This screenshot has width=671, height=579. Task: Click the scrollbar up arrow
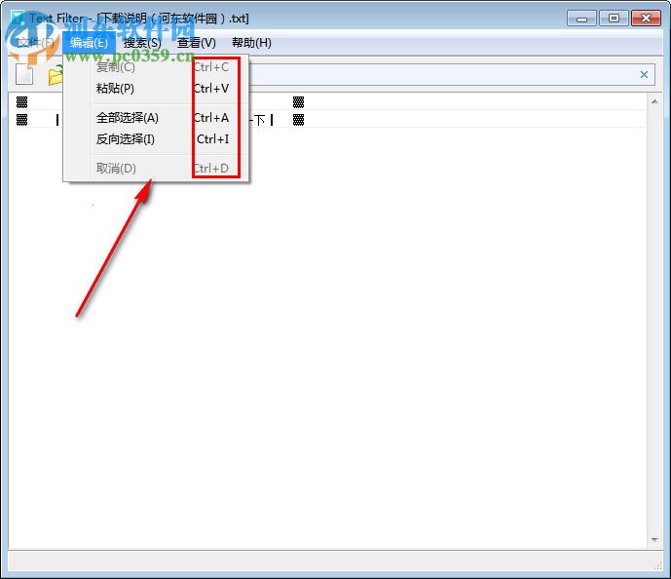(654, 101)
